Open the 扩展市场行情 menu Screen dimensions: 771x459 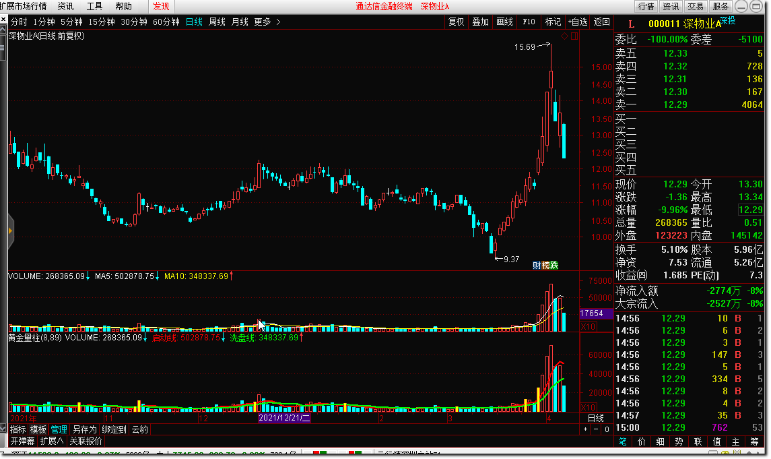[x=23, y=6]
